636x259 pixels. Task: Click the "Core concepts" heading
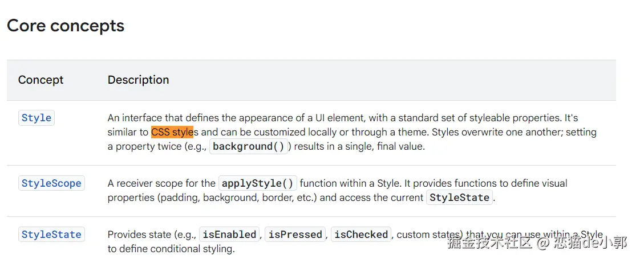66,26
